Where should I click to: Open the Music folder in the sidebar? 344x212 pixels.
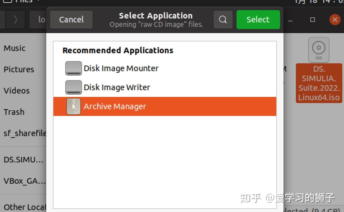click(x=14, y=48)
